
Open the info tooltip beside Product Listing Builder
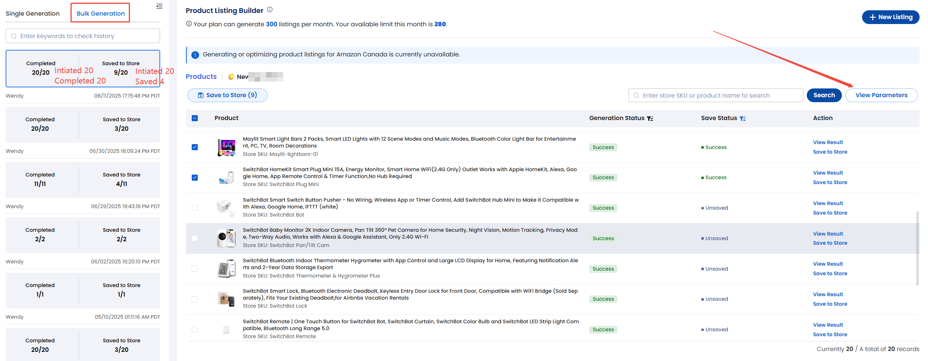tap(270, 10)
